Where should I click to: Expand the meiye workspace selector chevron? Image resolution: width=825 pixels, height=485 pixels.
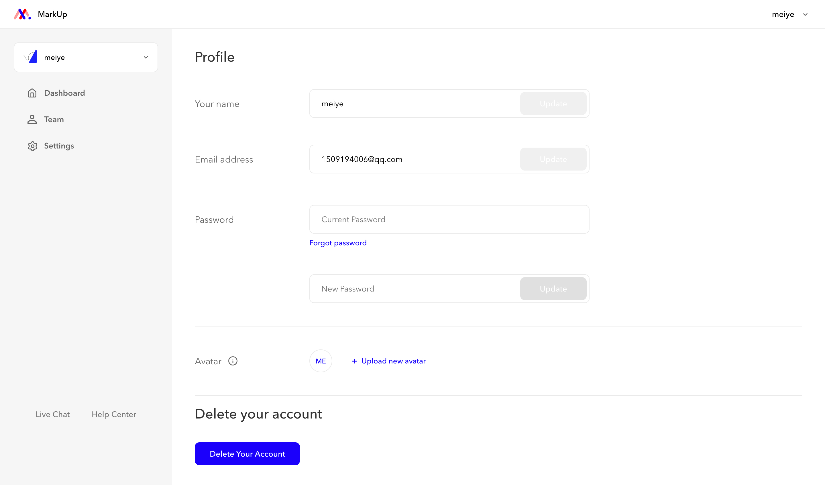(x=146, y=57)
